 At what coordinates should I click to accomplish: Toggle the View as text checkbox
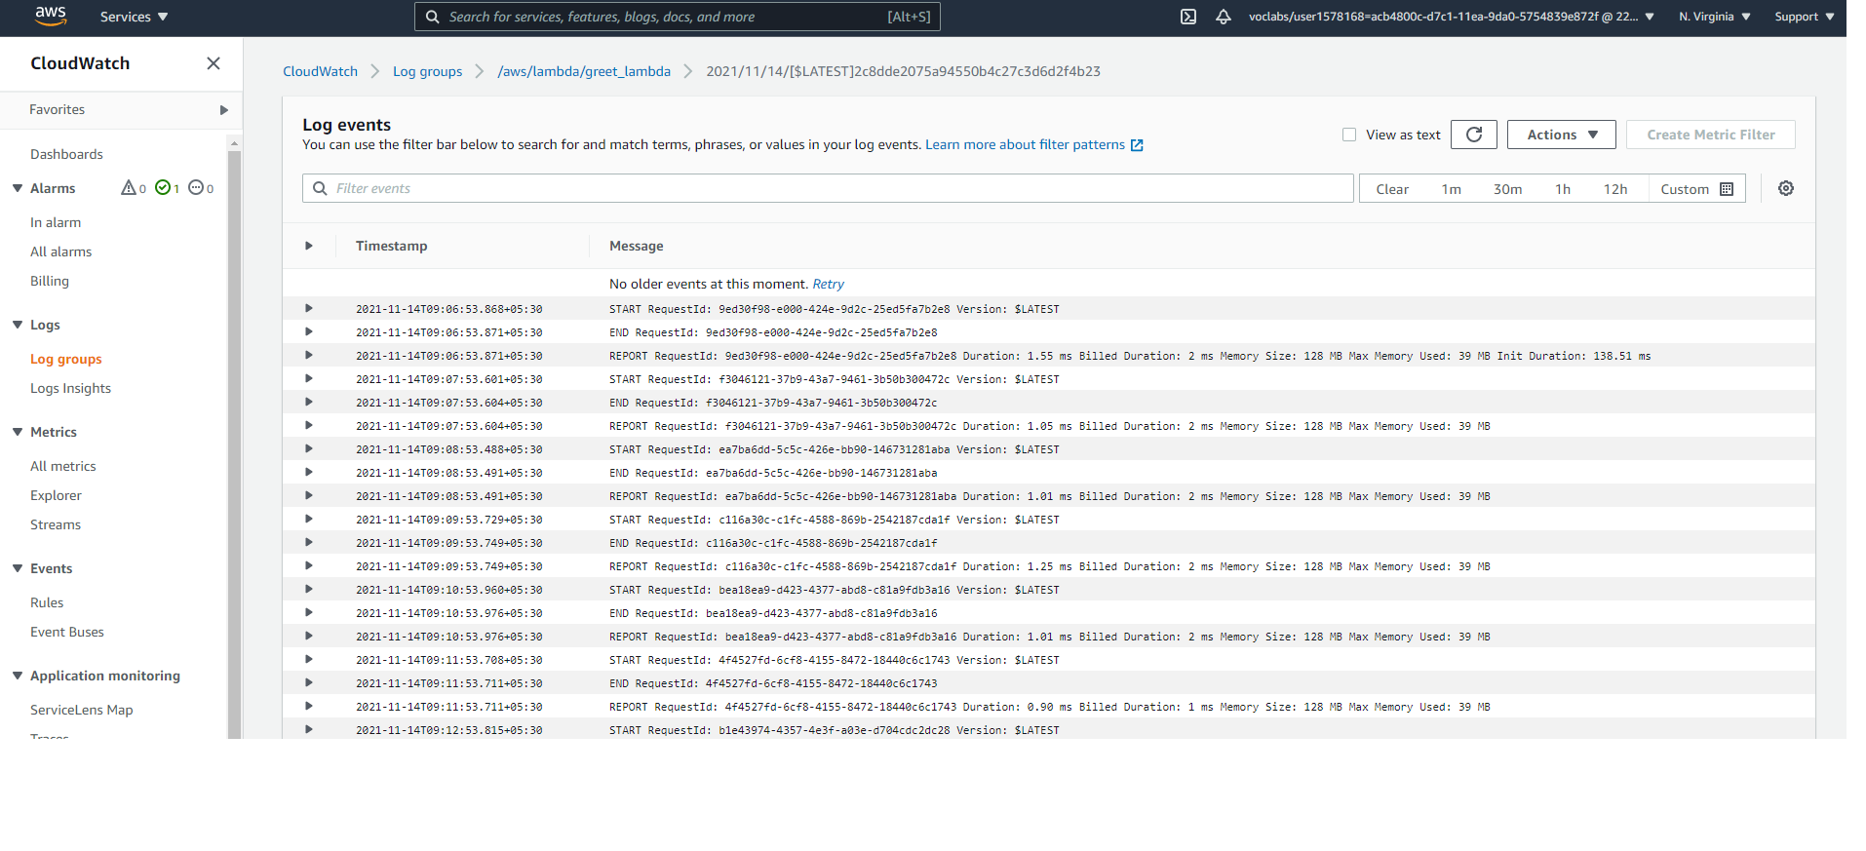pyautogui.click(x=1349, y=135)
